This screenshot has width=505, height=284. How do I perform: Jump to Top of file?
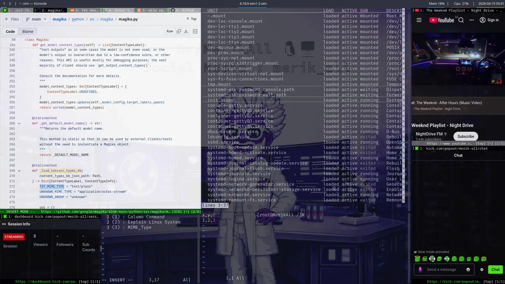pyautogui.click(x=191, y=19)
